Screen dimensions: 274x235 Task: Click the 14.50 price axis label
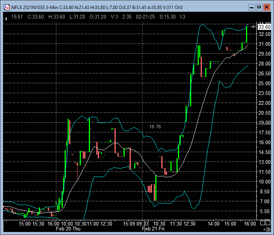[265, 152]
